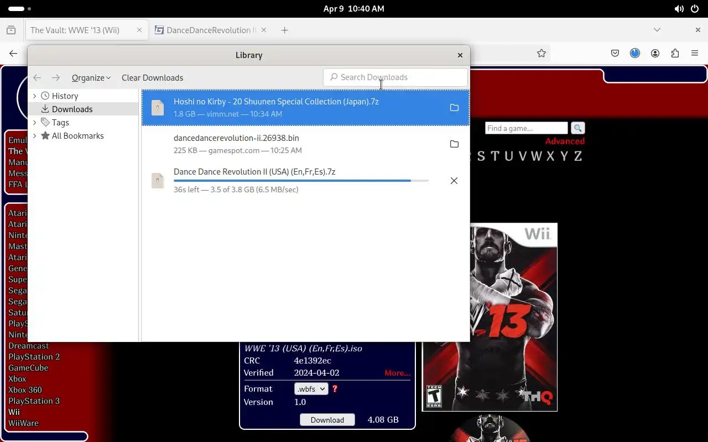Click the Hoshi no Kirby file icon
708x442 pixels.
(158, 108)
